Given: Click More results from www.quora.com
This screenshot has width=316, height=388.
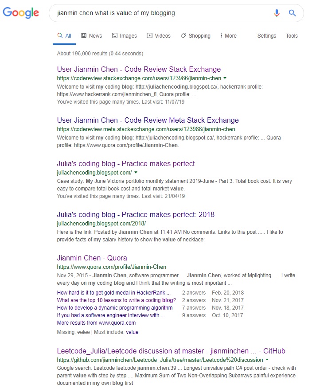Looking at the screenshot, I should [x=96, y=323].
